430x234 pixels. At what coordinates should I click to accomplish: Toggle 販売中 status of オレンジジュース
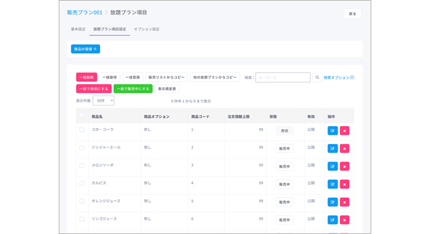[x=284, y=202]
